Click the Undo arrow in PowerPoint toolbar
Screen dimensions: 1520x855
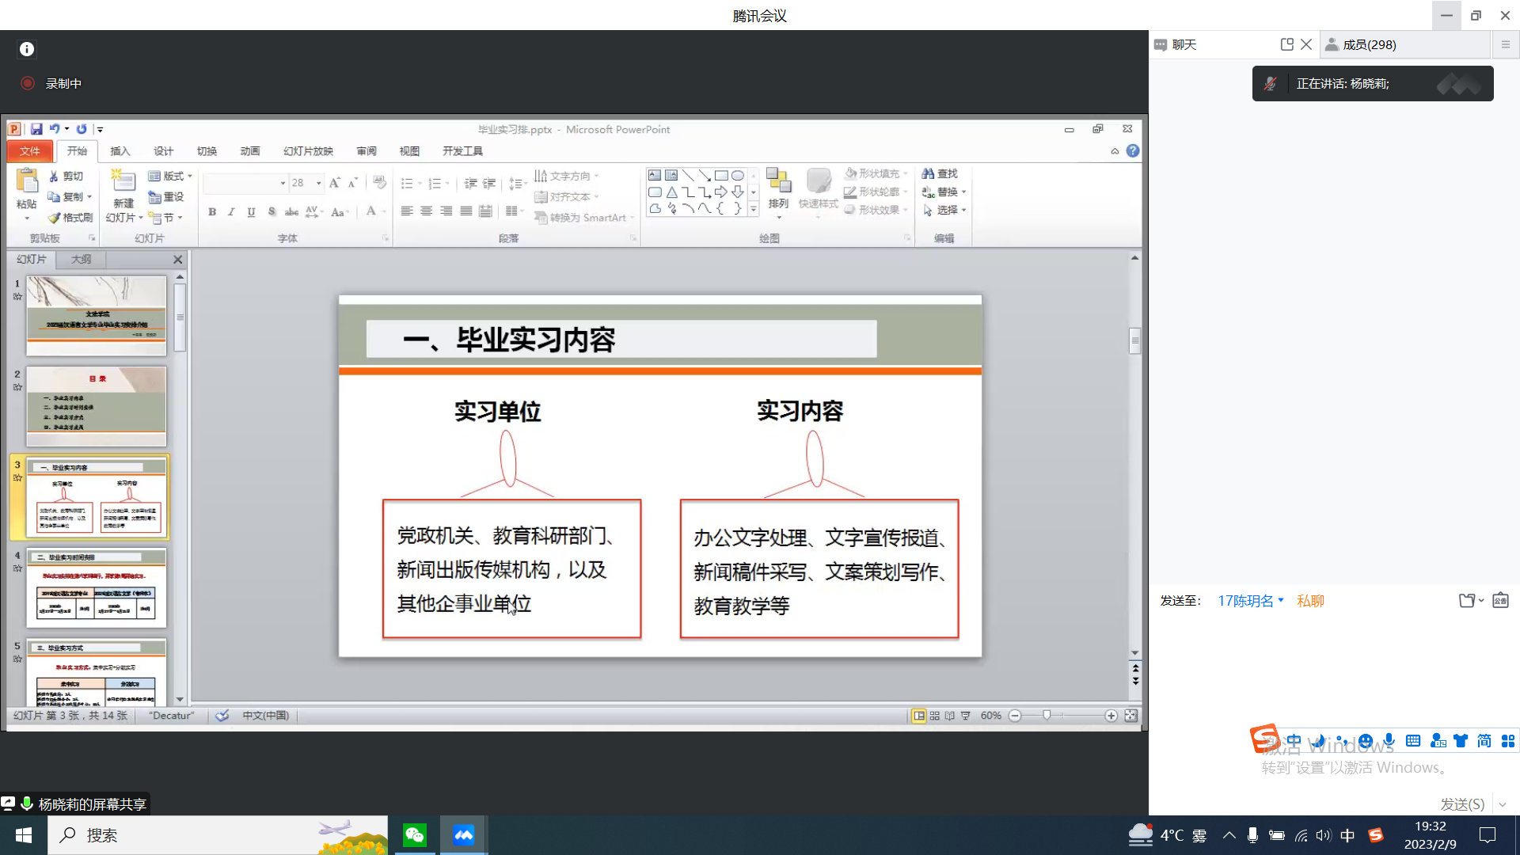point(54,129)
